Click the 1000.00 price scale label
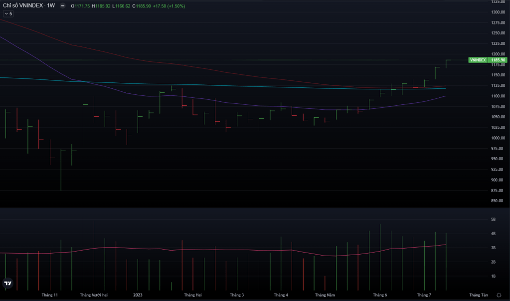This screenshot has height=301, width=510. coord(498,138)
